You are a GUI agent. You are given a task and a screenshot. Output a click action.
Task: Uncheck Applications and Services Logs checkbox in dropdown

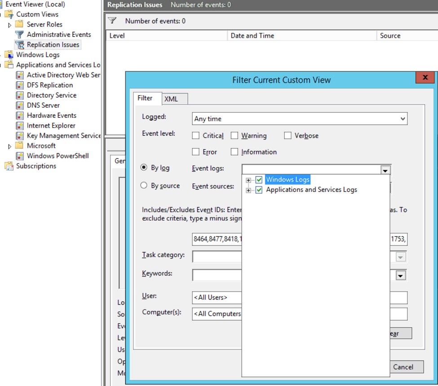(259, 190)
